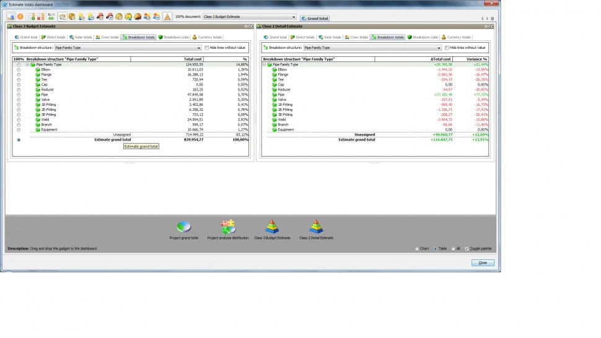Select Breakdown totals tab in Class 2 panel
The width and height of the screenshot is (601, 338).
coord(387,37)
